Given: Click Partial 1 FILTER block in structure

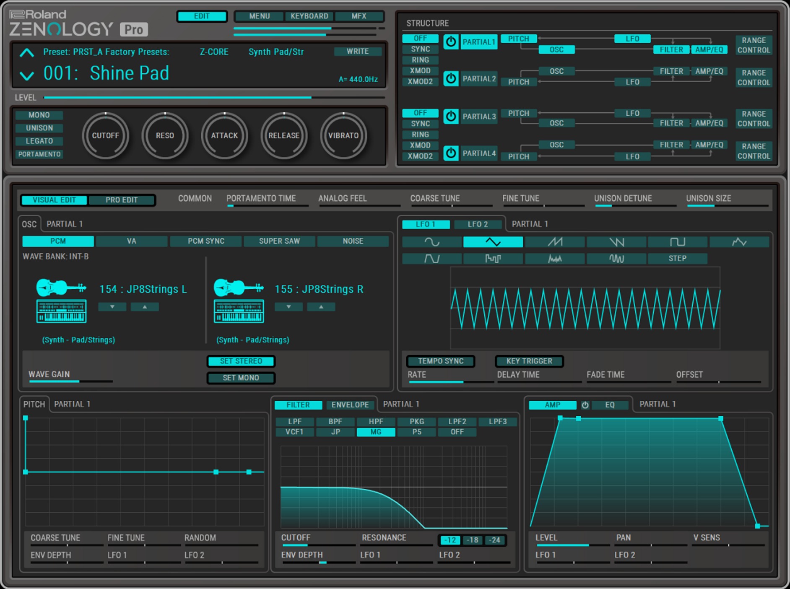Looking at the screenshot, I should pyautogui.click(x=671, y=49).
